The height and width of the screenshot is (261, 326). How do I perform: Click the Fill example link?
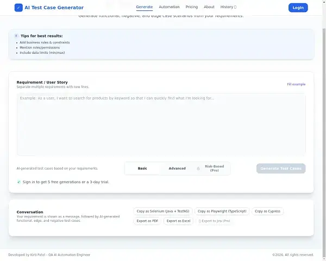point(296,84)
